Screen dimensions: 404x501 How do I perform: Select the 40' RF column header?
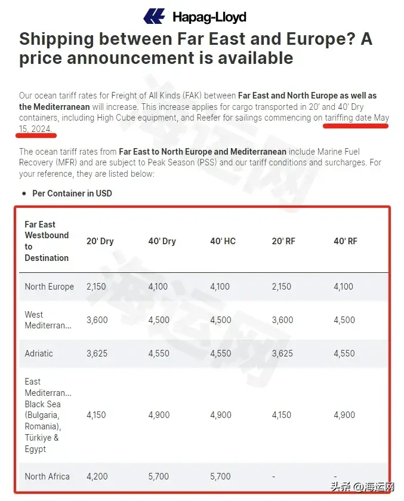click(x=346, y=241)
